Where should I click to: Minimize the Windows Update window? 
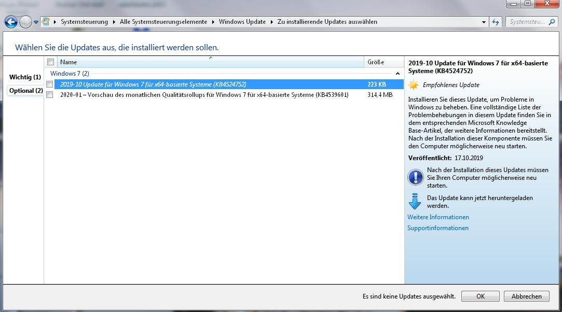514,4
